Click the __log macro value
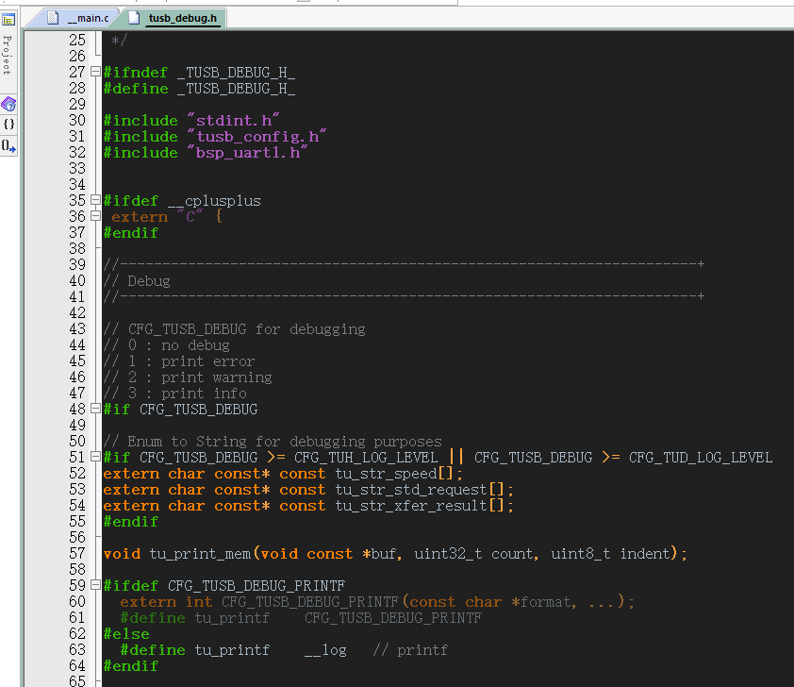The image size is (794, 687). coord(325,650)
